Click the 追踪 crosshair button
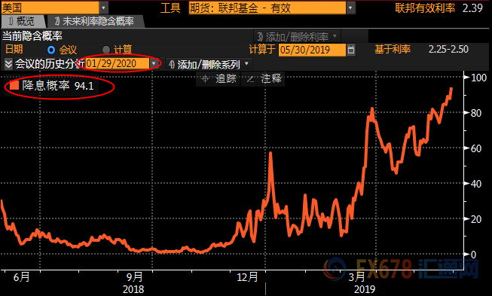492x296 pixels. [218, 78]
